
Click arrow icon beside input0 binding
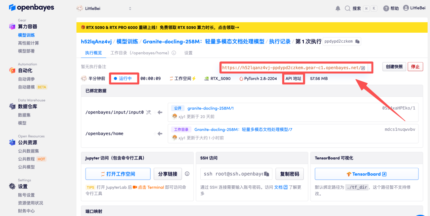point(160,112)
